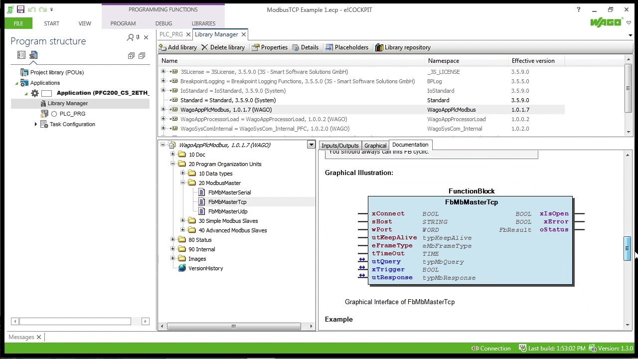Viewport: 638px width, 359px height.
Task: Open the FILE menu
Action: [18, 23]
